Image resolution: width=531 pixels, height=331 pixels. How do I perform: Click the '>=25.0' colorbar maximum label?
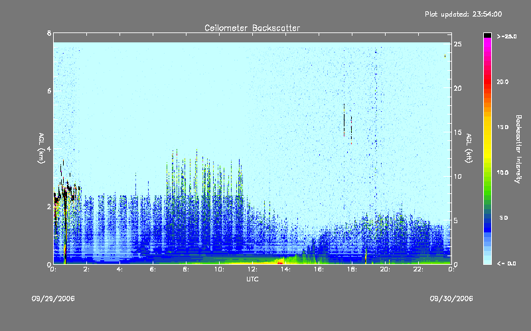click(506, 36)
